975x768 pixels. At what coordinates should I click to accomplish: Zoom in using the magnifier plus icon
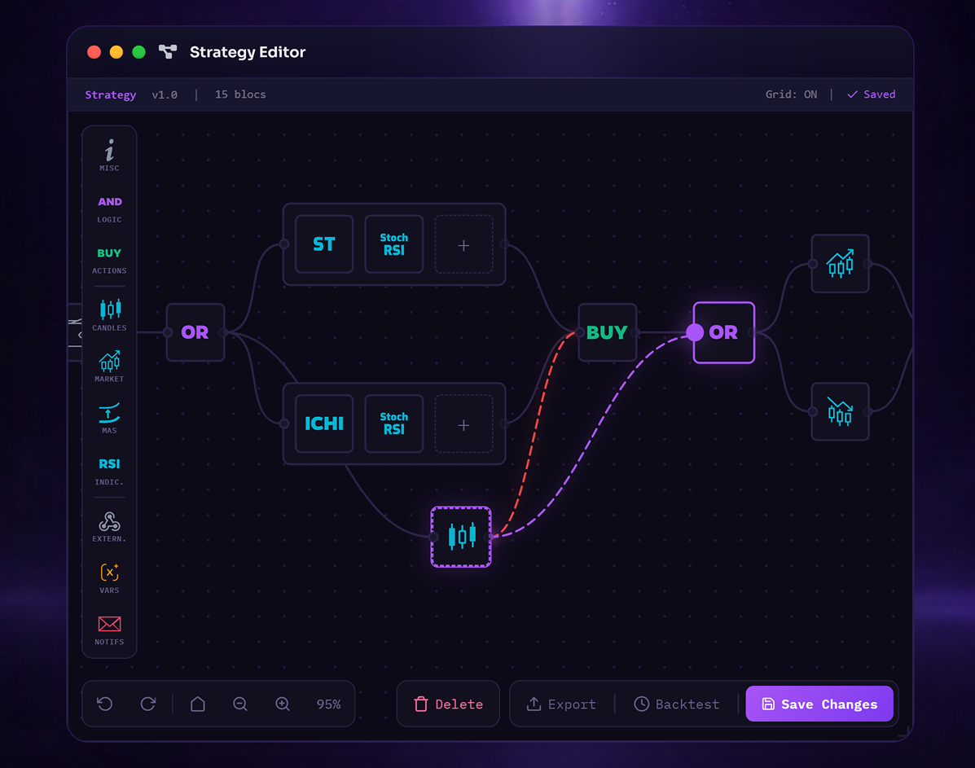tap(283, 704)
